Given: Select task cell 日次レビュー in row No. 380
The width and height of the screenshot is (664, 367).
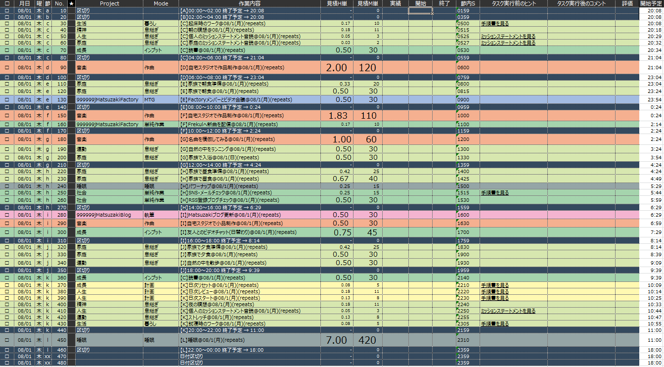Looking at the screenshot, I should 250,291.
